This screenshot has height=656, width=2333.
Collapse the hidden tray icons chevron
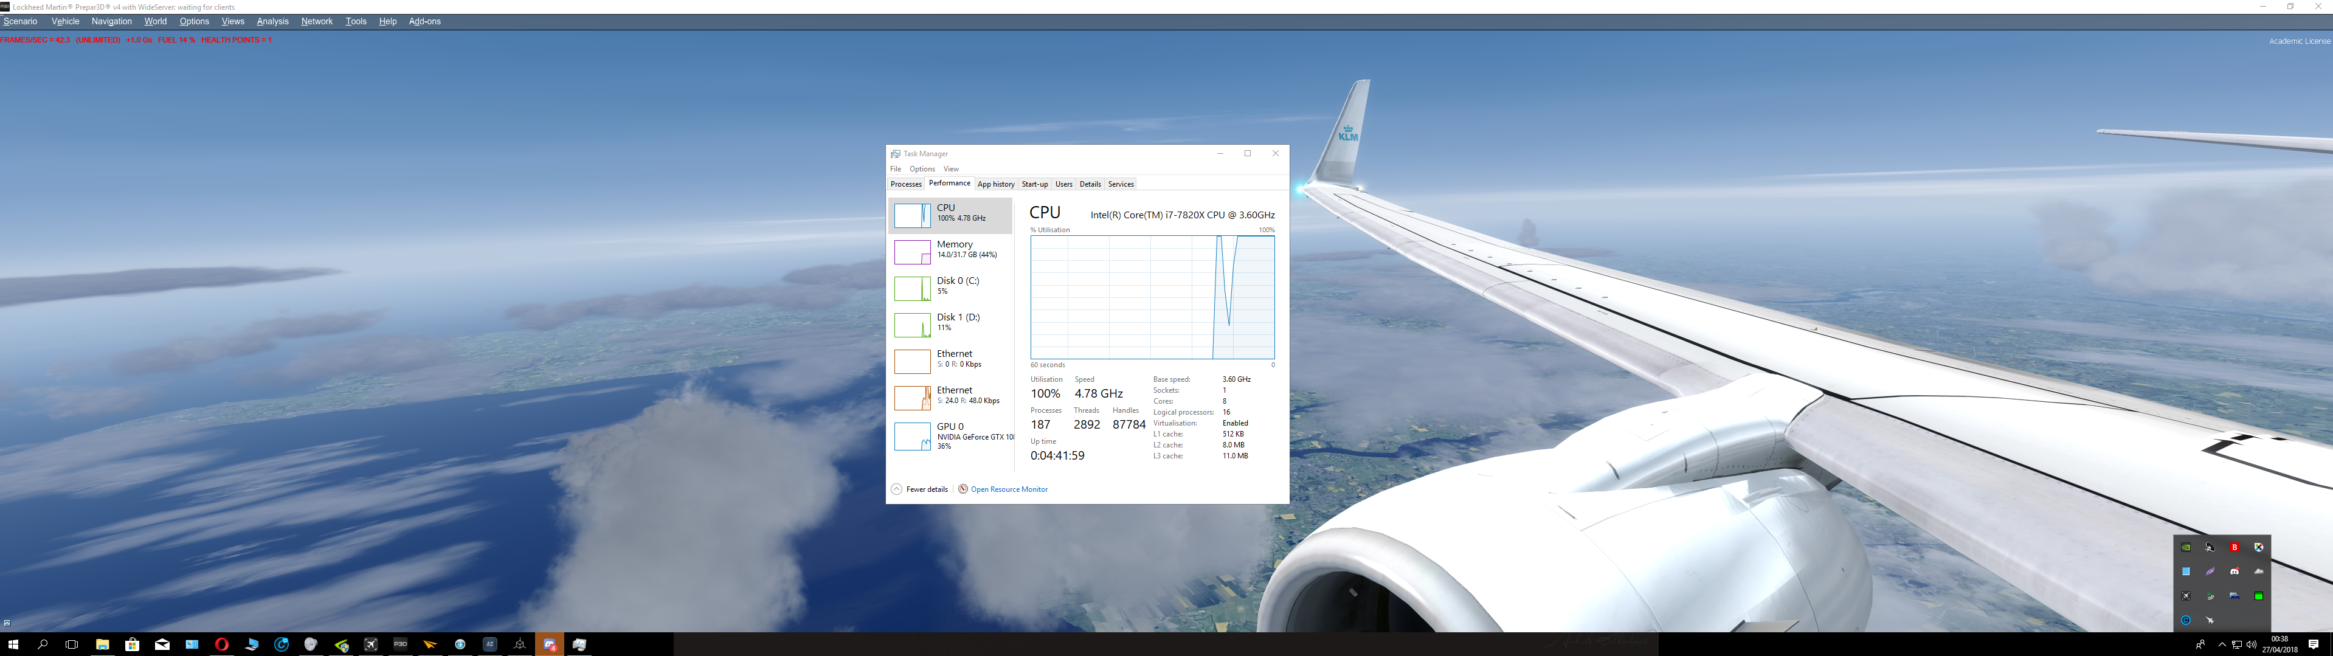coord(2222,644)
